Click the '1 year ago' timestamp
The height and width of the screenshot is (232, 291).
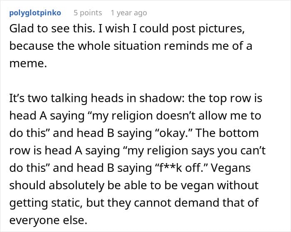[129, 13]
